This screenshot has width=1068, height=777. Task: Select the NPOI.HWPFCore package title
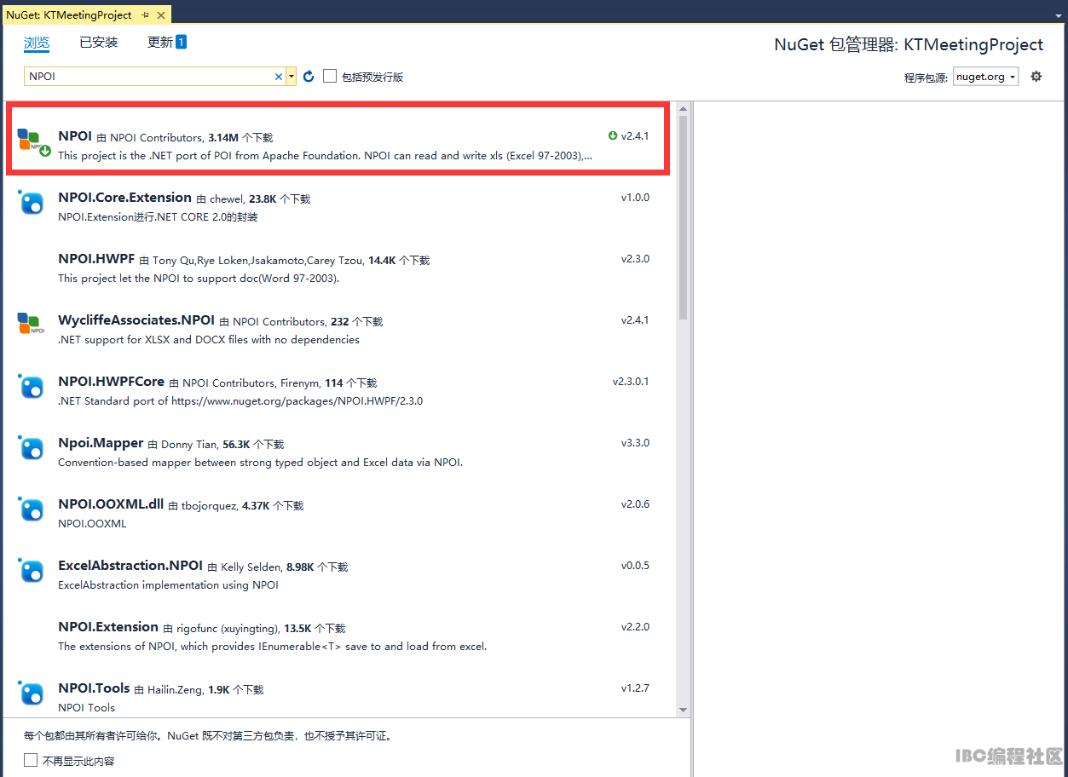tap(111, 382)
